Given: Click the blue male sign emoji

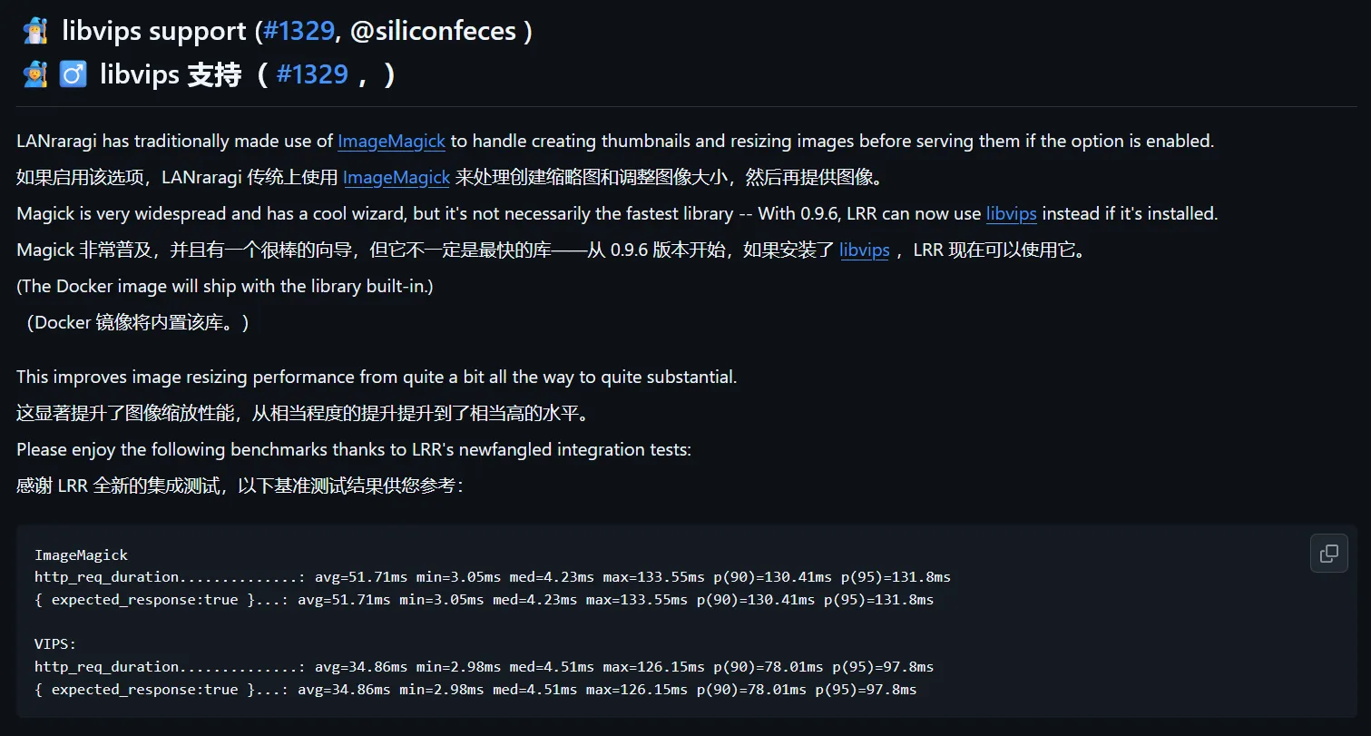Looking at the screenshot, I should pyautogui.click(x=73, y=74).
